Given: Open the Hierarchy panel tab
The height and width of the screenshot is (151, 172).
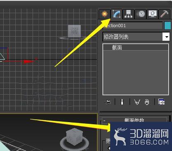Looking at the screenshot, I should coord(128,14).
